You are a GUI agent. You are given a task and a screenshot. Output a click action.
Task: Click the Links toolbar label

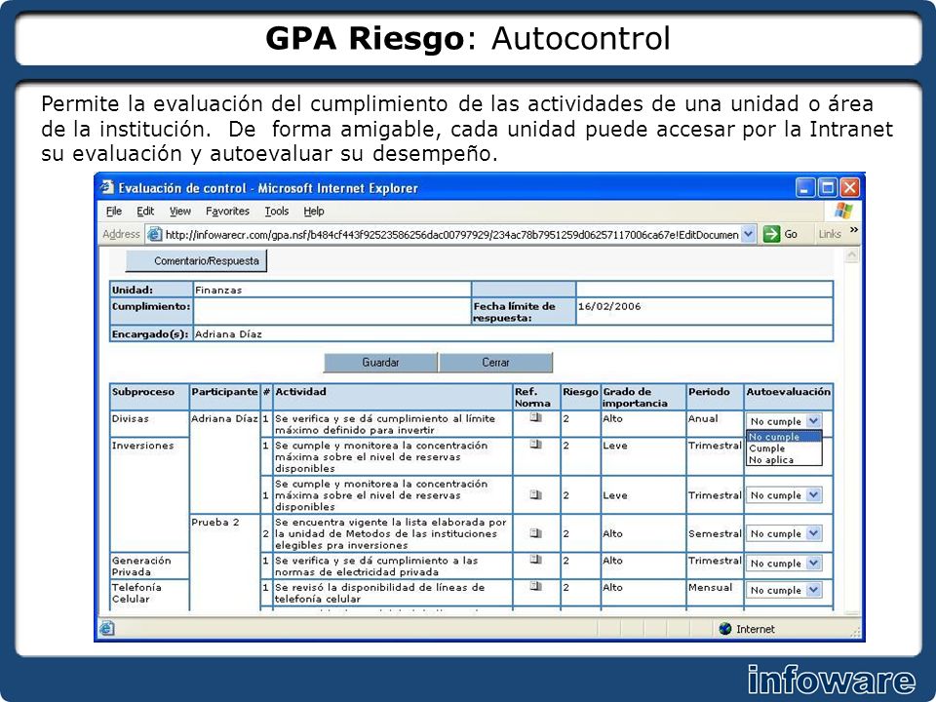pyautogui.click(x=830, y=234)
